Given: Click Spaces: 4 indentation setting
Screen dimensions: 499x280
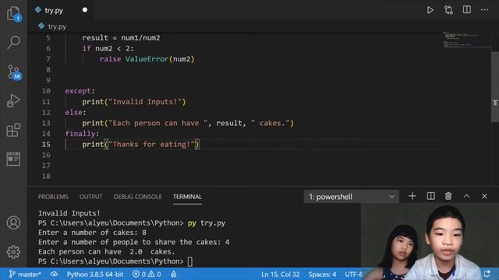Looking at the screenshot, I should pos(322,275).
